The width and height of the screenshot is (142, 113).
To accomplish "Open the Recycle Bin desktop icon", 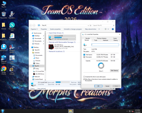I will (4, 15).
